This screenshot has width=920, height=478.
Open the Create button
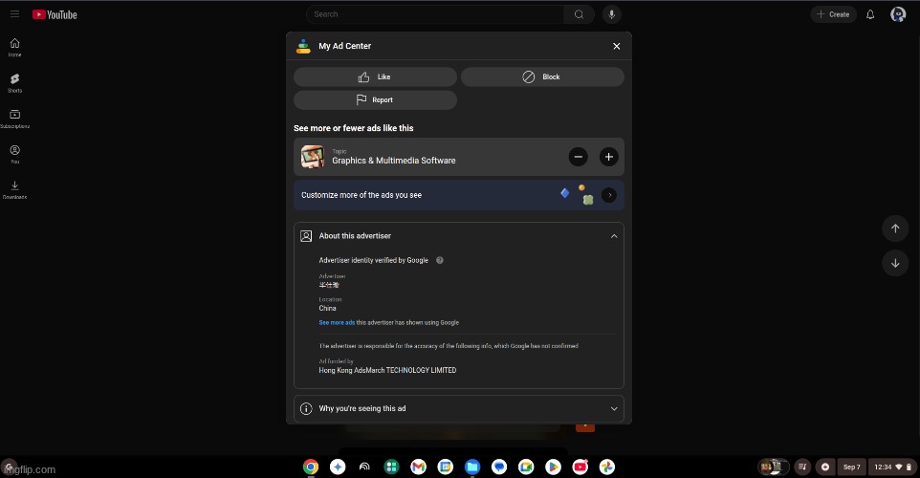pos(833,14)
